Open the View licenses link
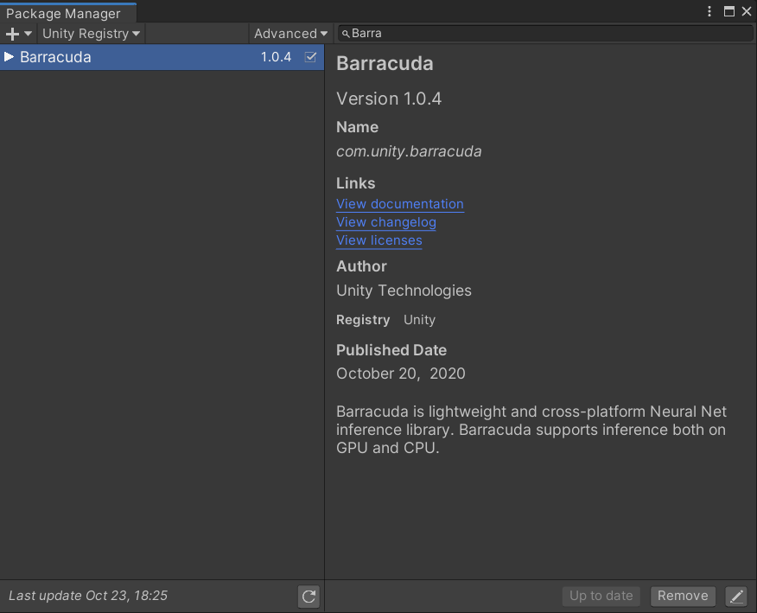The image size is (757, 613). (x=378, y=240)
